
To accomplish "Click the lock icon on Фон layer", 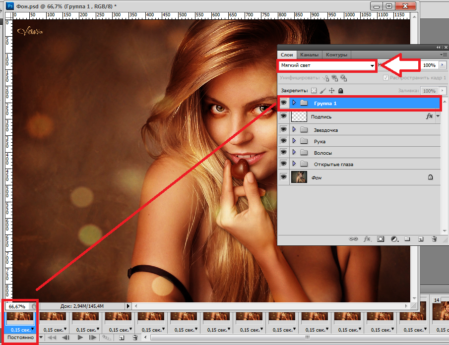I will pyautogui.click(x=430, y=177).
